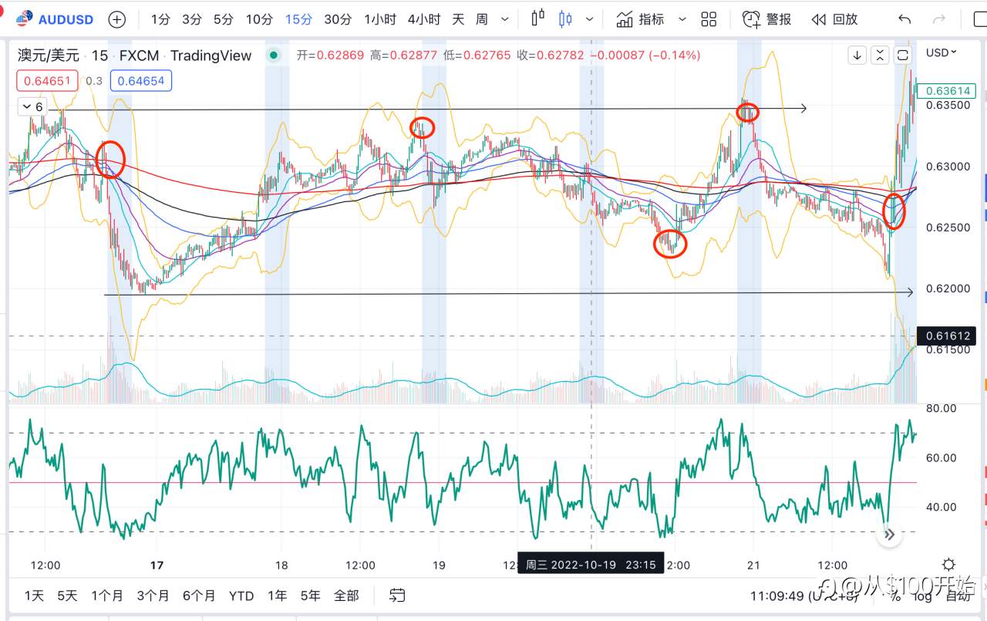Switch to the 天 daily interval
The height and width of the screenshot is (621, 987).
point(458,19)
